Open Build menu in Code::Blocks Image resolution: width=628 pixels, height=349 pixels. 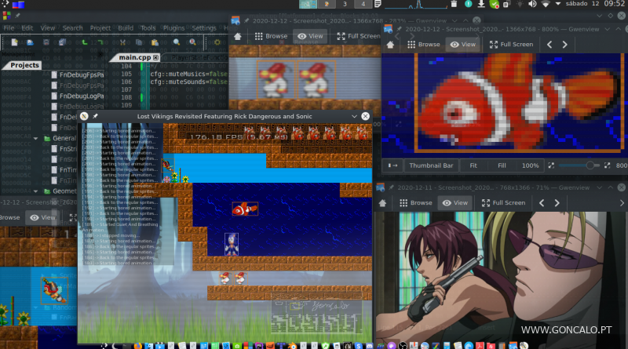click(x=126, y=28)
